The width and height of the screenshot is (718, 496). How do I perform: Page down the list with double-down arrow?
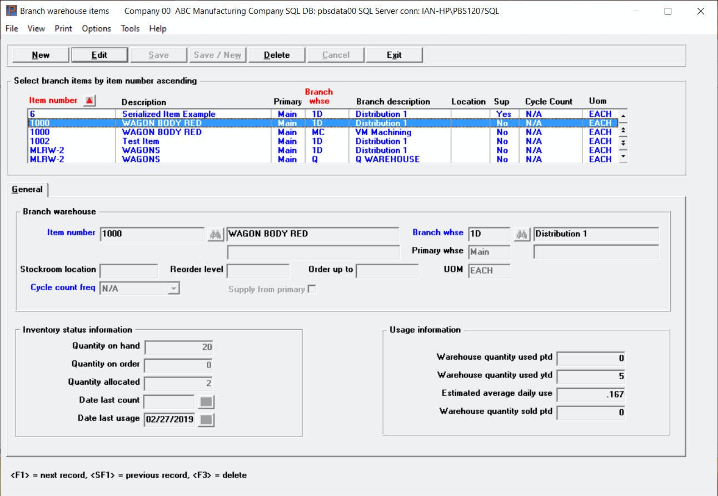(x=623, y=143)
